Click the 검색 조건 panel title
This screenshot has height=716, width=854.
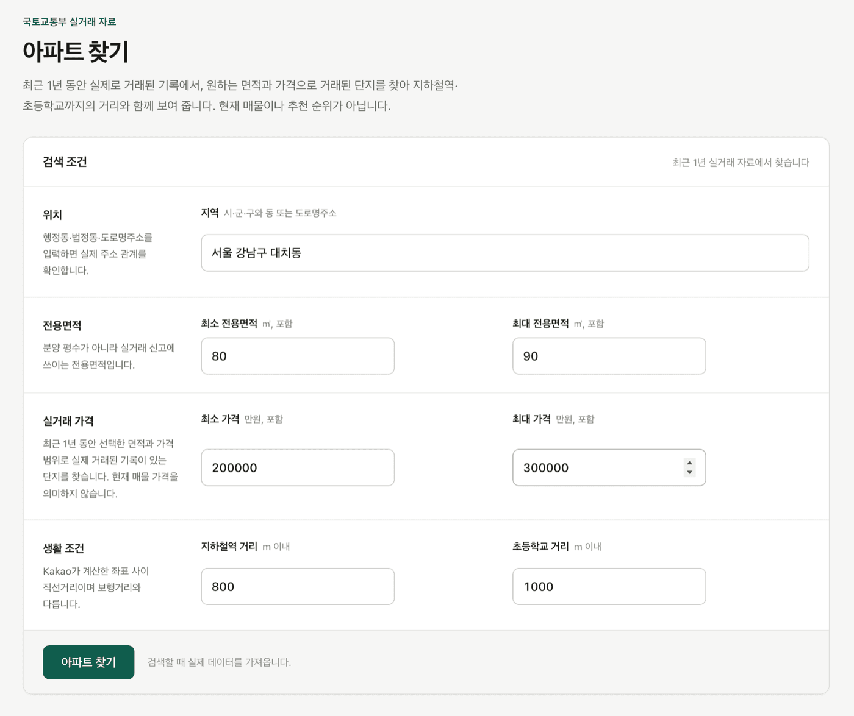(65, 161)
